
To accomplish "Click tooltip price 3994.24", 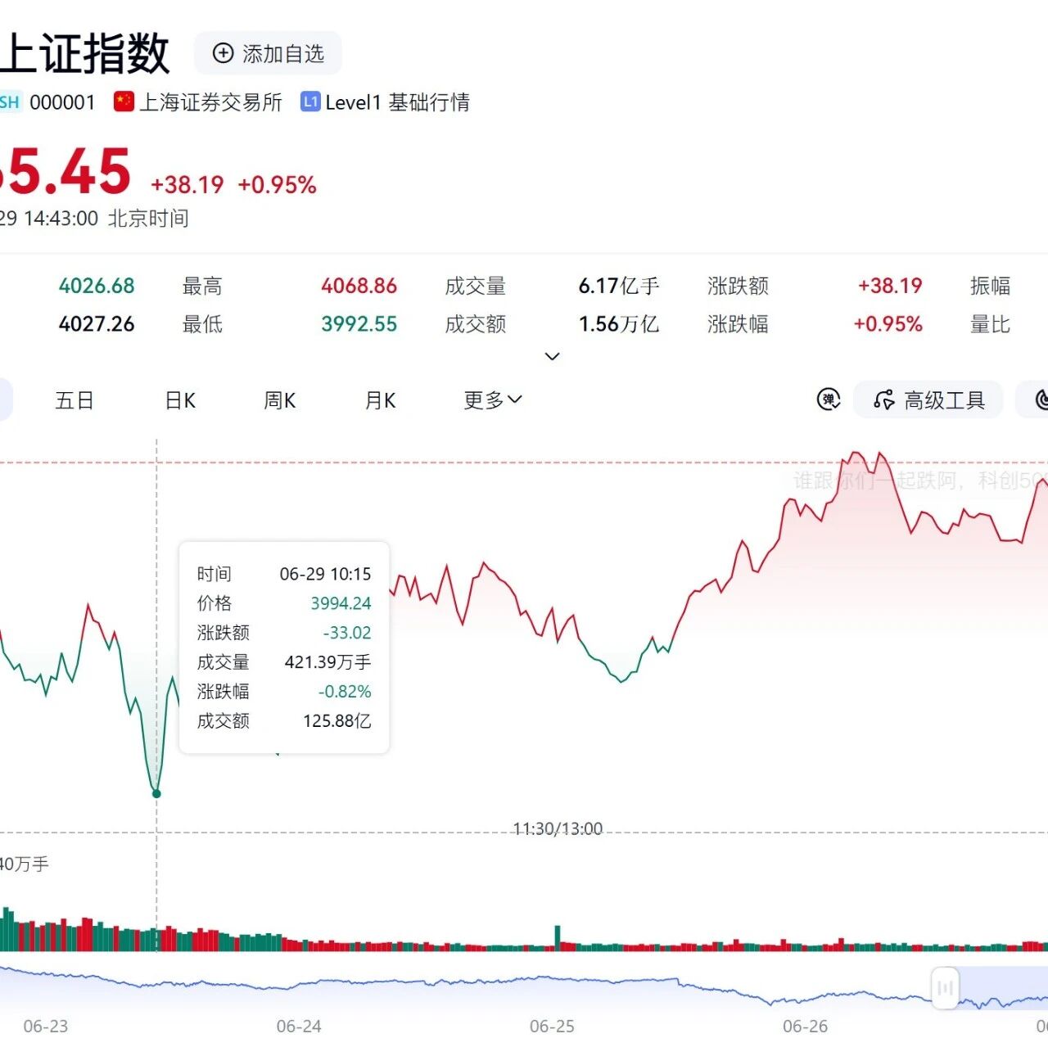I will [341, 603].
